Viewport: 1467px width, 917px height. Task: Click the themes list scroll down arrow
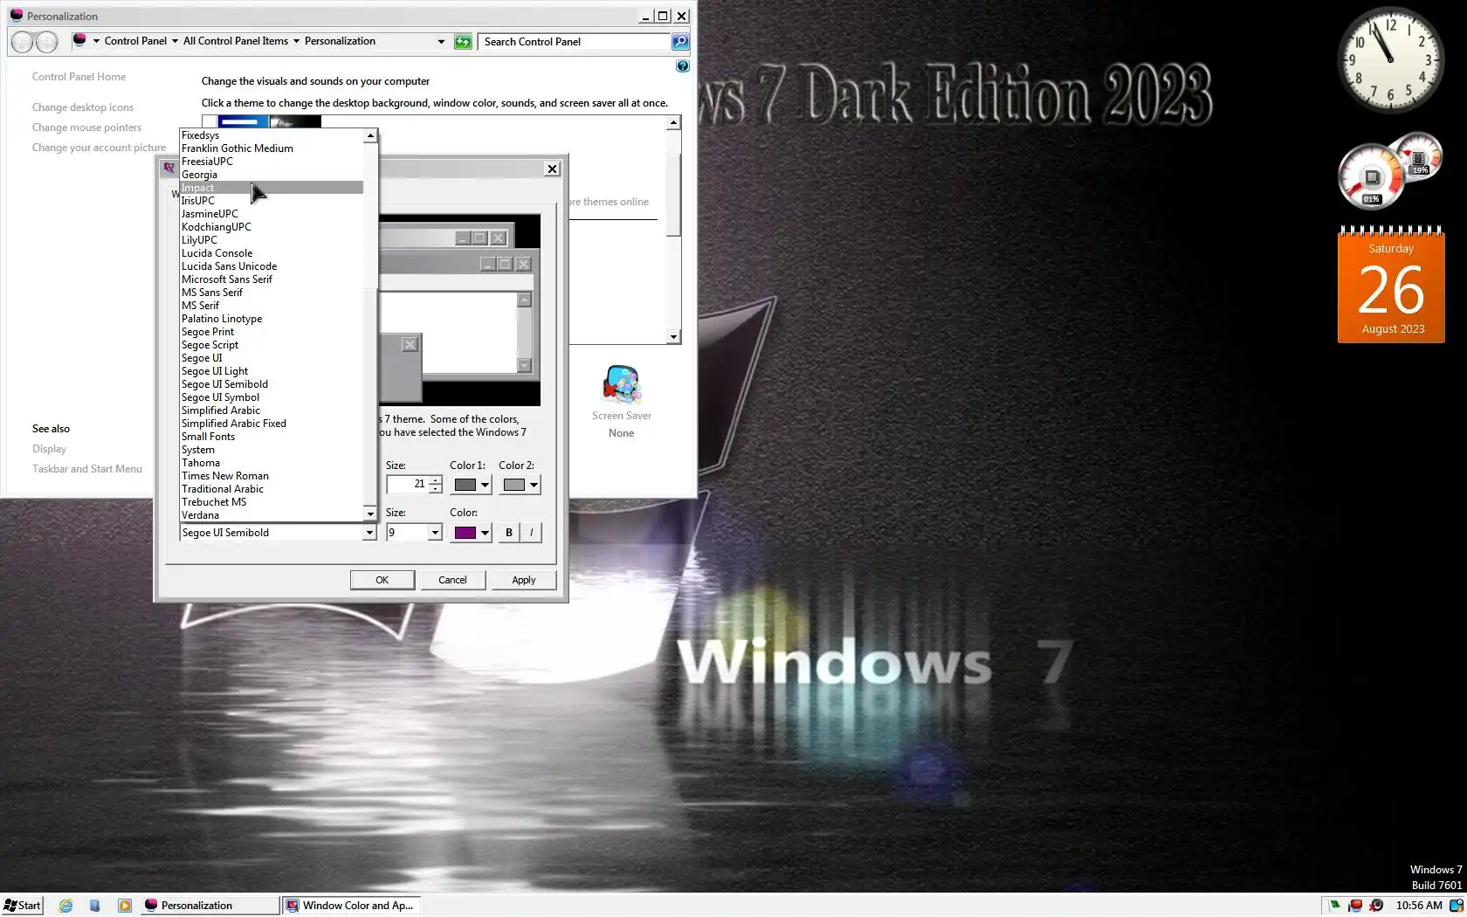coord(673,337)
